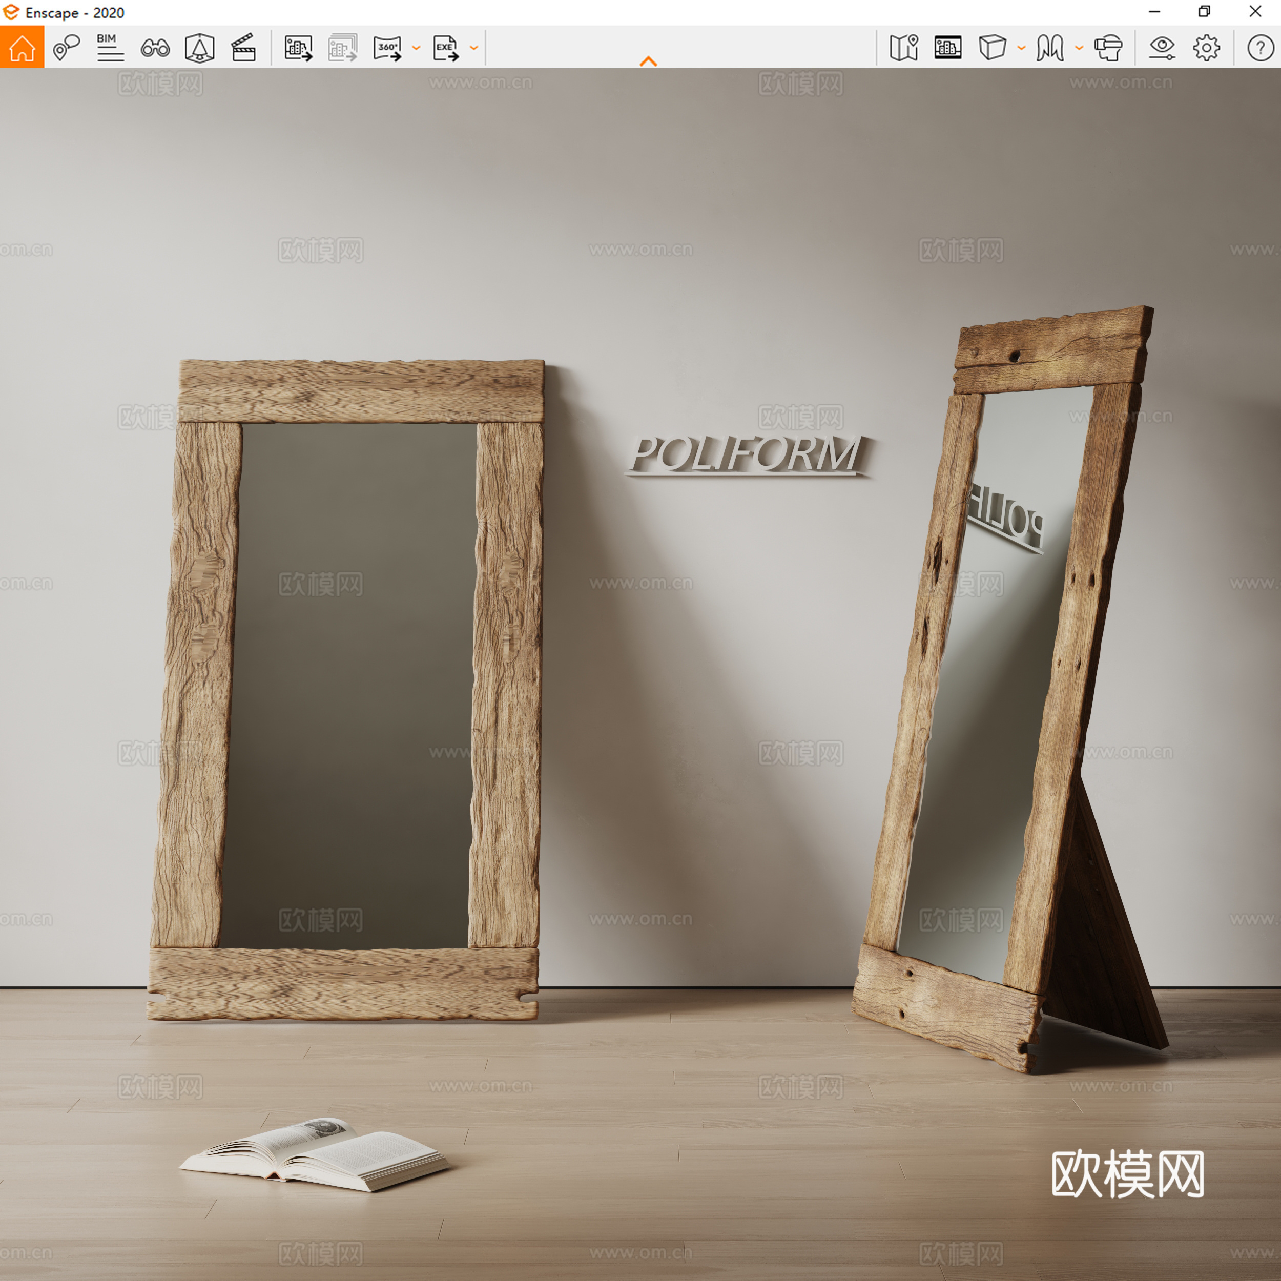Screen dimensions: 1281x1281
Task: Toggle the white model view mode
Action: pyautogui.click(x=948, y=47)
